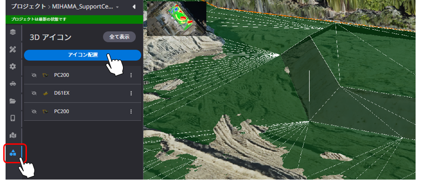The height and width of the screenshot is (180, 423).
Task: Open the settings gear icon
Action: (13, 66)
